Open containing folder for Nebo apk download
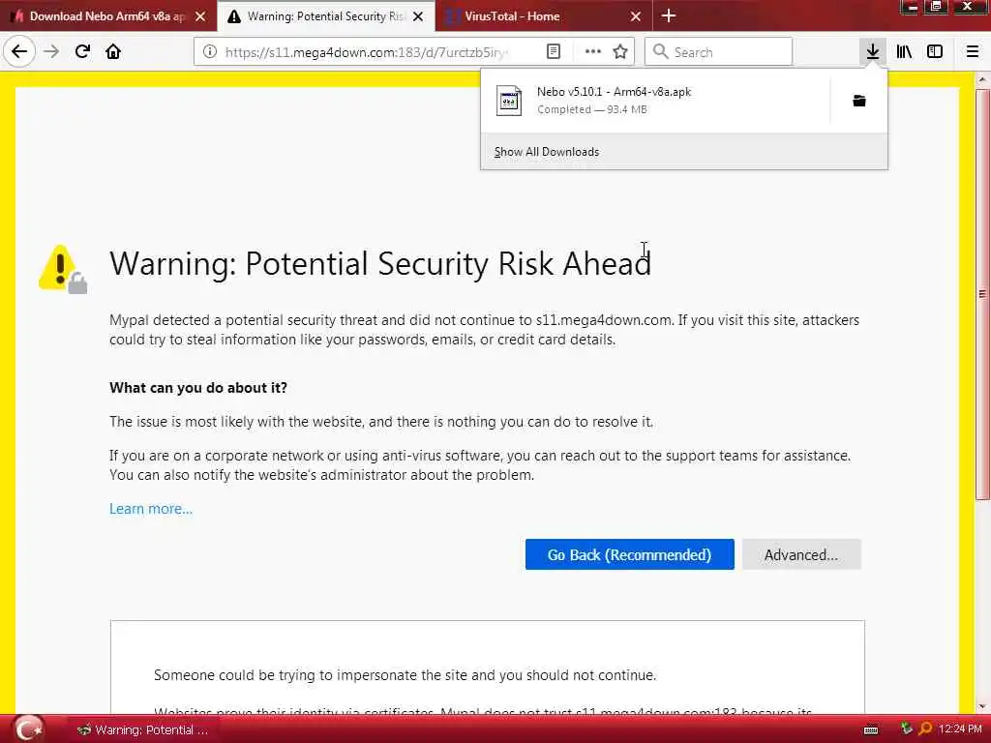Screen dimensions: 991x743 pyautogui.click(x=859, y=101)
